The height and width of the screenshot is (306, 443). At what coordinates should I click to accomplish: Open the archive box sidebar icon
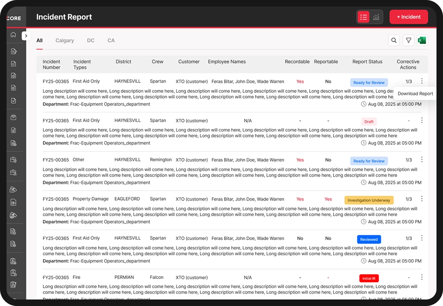click(x=13, y=118)
